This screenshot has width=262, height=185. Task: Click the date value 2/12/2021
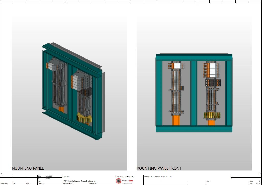point(49,176)
